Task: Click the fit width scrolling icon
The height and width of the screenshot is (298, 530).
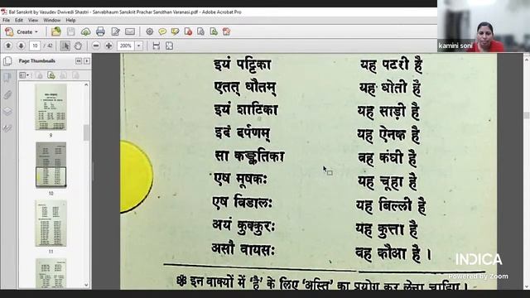Action: (x=157, y=46)
